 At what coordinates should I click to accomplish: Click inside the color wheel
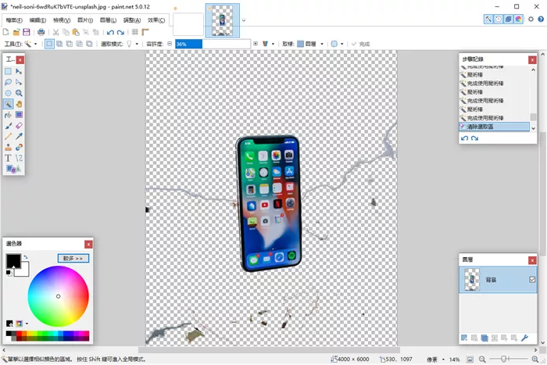pos(59,297)
